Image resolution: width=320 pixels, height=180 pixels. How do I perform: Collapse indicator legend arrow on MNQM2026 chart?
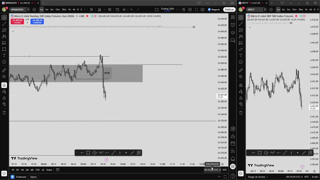pos(13,31)
